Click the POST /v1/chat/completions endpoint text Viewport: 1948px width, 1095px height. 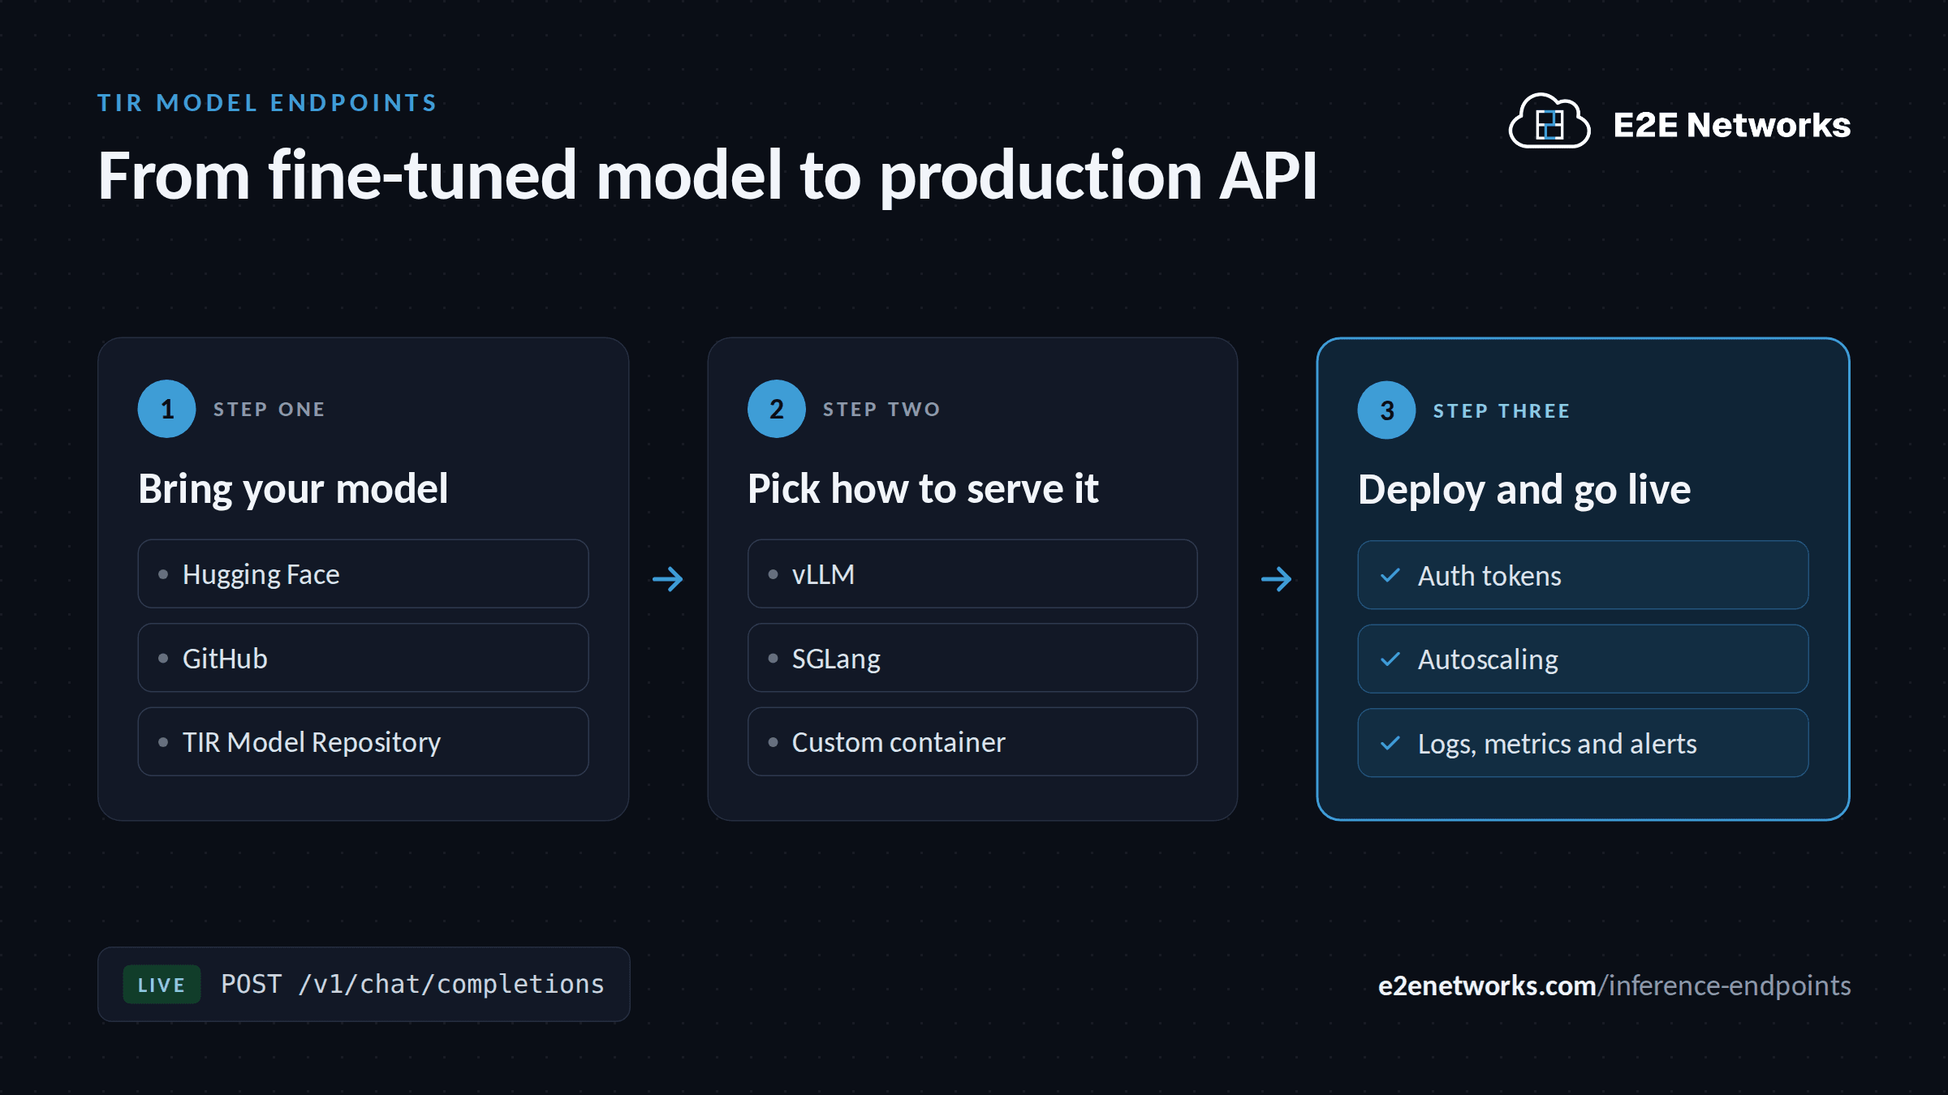click(412, 984)
